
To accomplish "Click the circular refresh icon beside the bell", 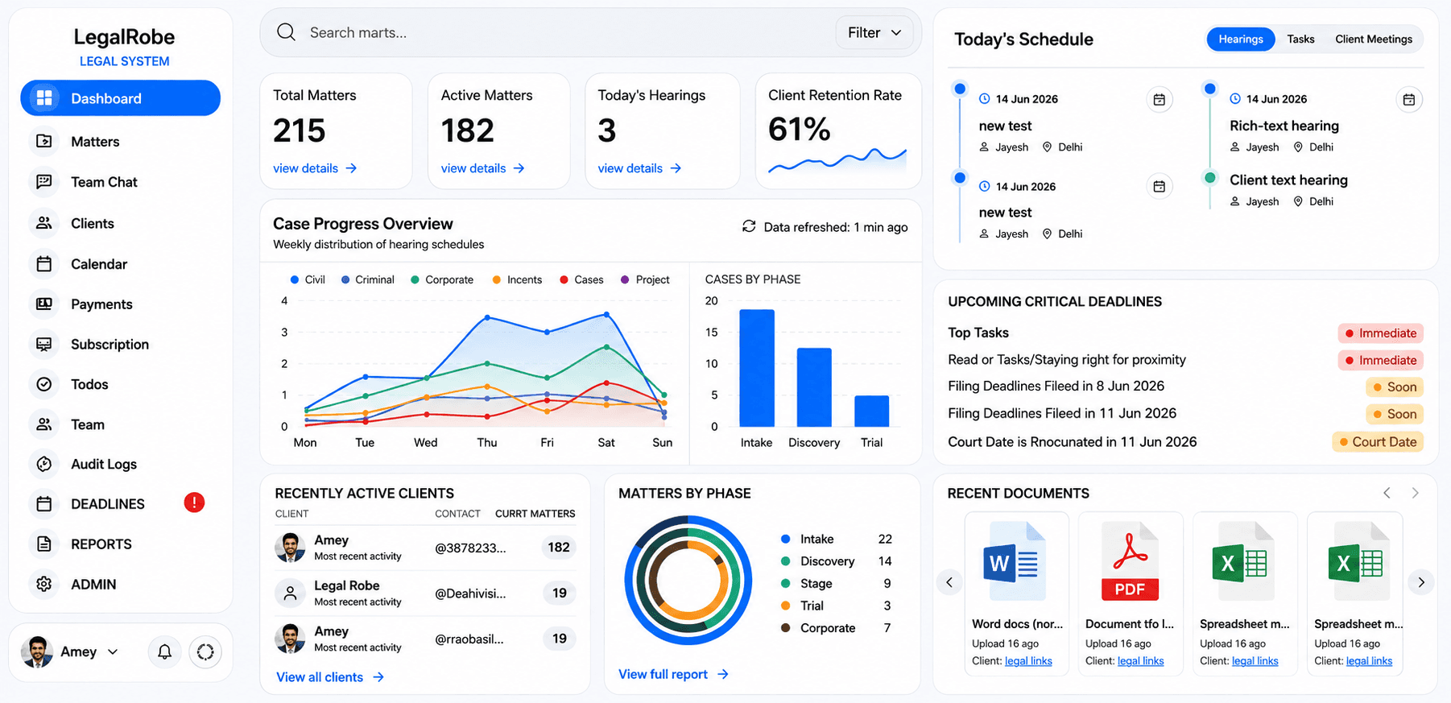I will [205, 651].
